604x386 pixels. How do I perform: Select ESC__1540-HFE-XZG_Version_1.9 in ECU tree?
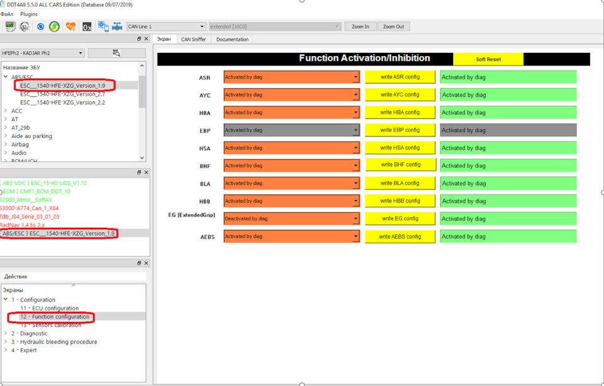pyautogui.click(x=62, y=86)
